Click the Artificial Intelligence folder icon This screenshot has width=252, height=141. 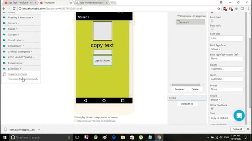[4, 51]
